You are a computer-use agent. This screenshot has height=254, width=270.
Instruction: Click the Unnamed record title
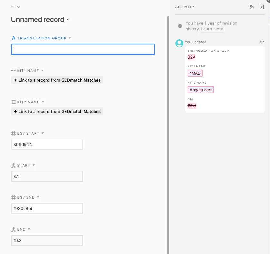click(x=37, y=19)
